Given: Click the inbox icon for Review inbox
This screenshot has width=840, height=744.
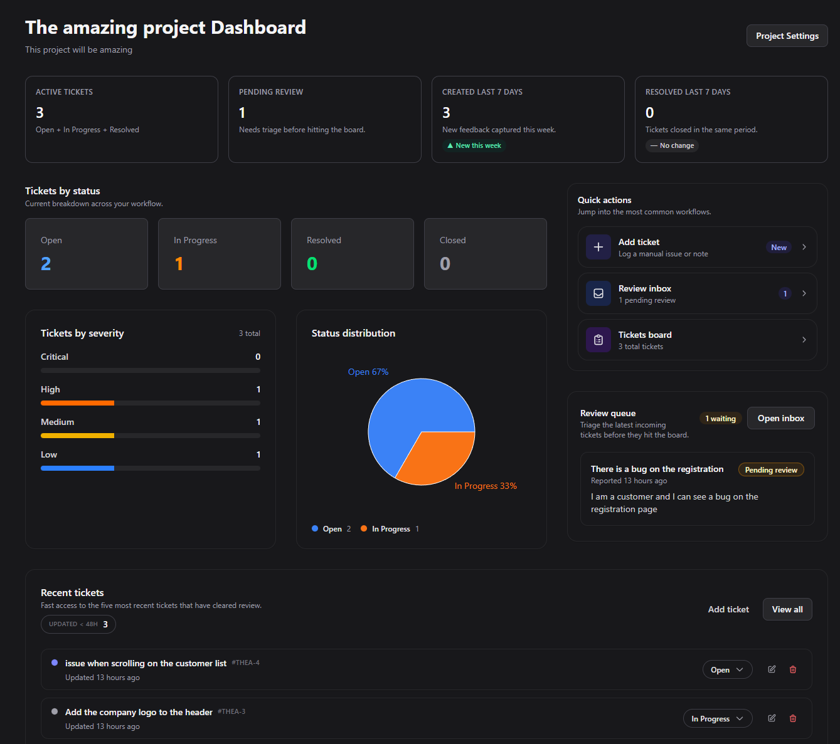Looking at the screenshot, I should [598, 293].
